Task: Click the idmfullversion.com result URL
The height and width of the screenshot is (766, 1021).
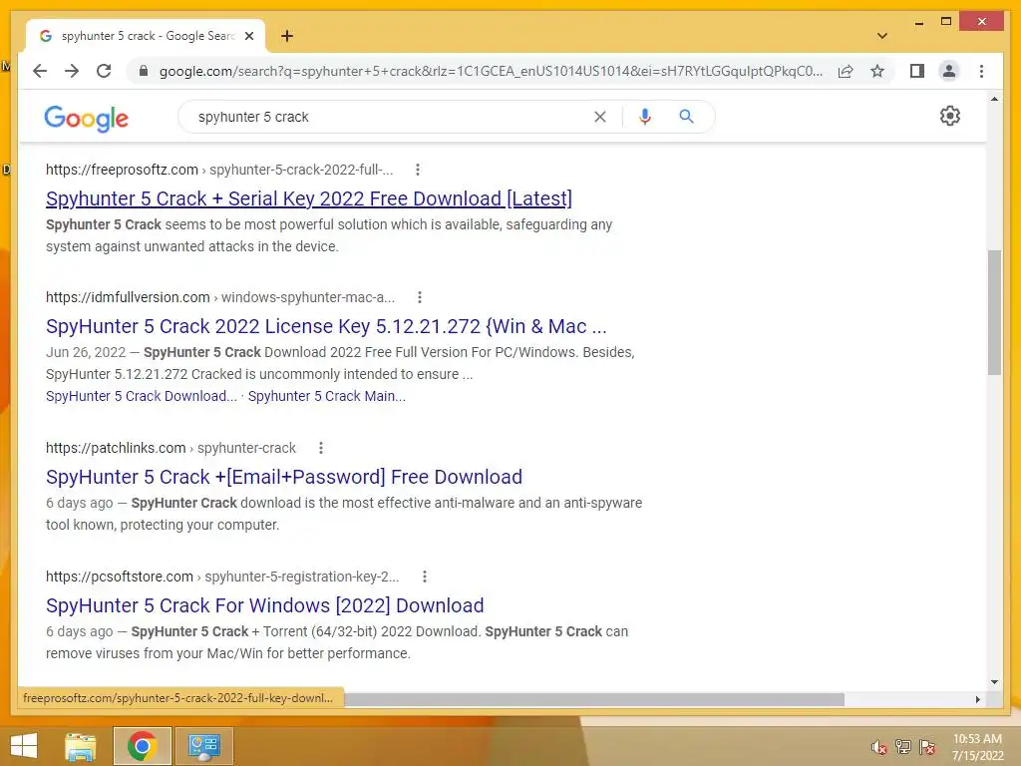Action: pyautogui.click(x=220, y=297)
